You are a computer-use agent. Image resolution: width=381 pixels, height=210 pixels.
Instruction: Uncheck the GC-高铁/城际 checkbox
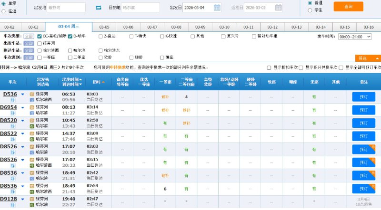pos(40,36)
